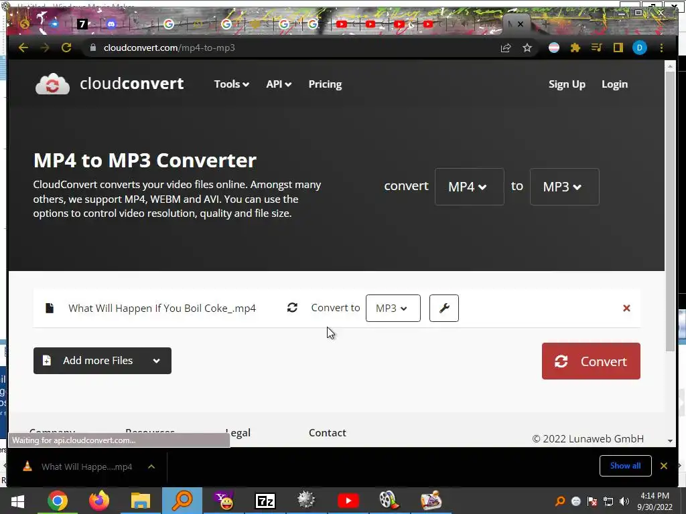
Task: Click the network tray icon
Action: [x=608, y=501]
